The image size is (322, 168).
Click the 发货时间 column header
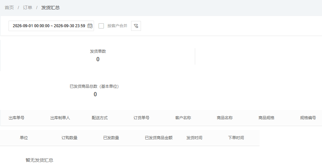(x=194, y=138)
